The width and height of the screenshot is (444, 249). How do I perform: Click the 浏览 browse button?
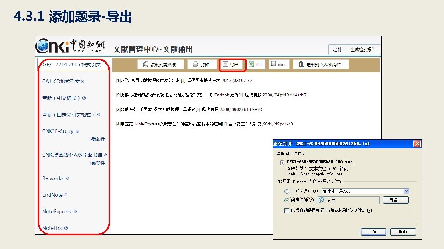coord(395,200)
